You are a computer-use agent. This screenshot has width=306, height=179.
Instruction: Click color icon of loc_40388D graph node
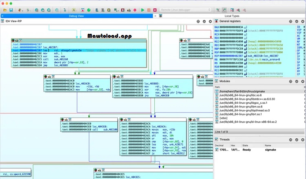[x=114, y=76]
